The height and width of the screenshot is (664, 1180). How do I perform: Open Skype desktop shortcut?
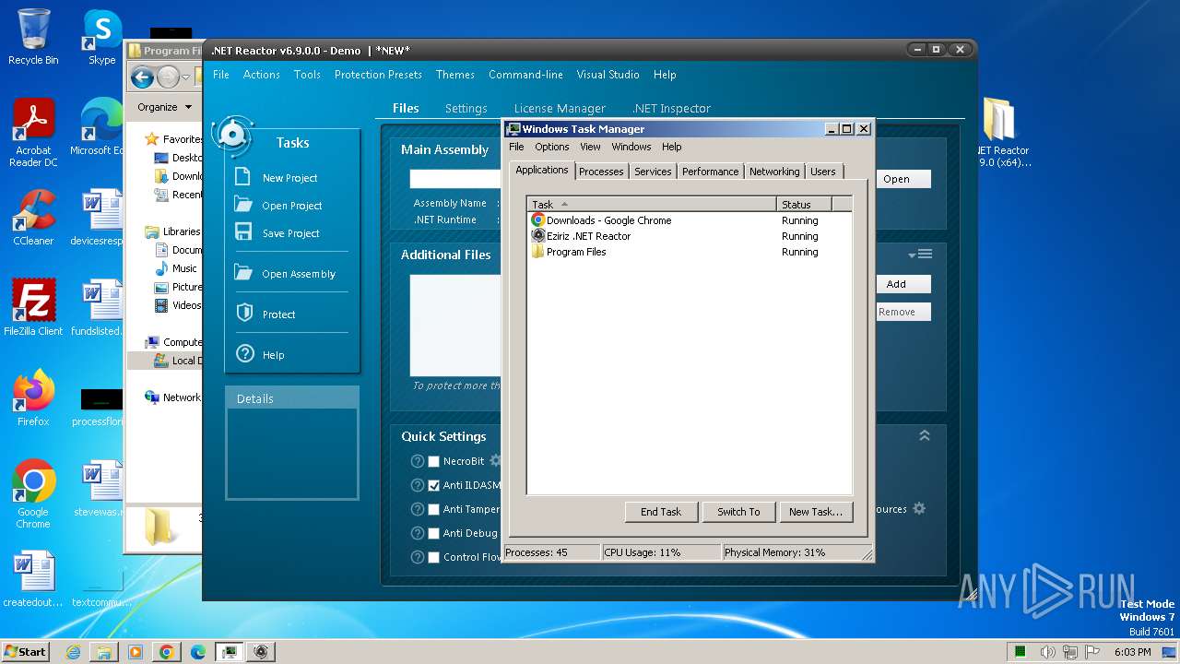tap(101, 37)
